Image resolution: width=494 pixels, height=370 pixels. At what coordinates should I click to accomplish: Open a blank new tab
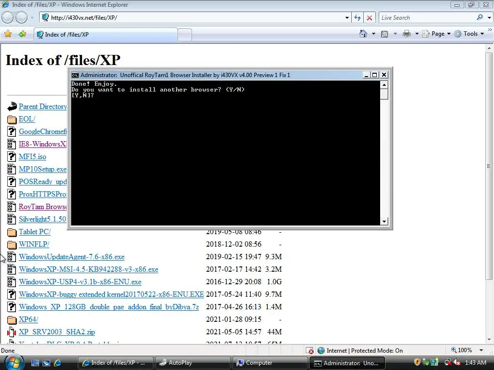coord(185,35)
